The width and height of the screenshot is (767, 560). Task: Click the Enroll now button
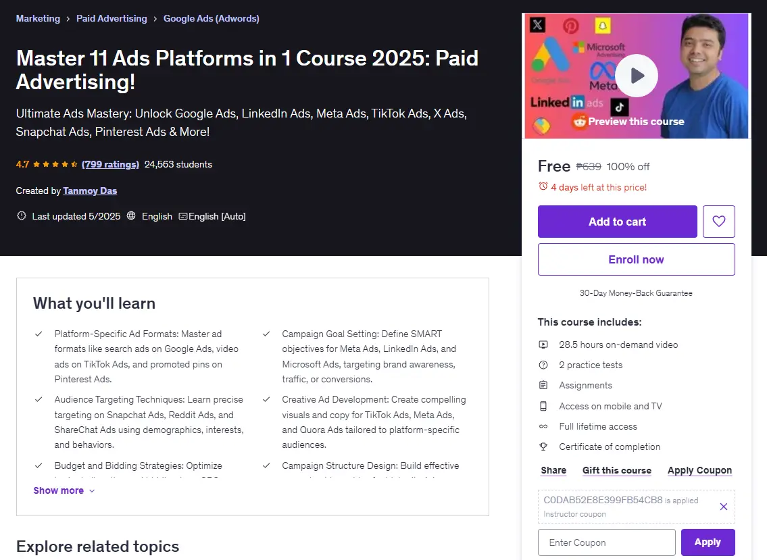click(x=636, y=259)
